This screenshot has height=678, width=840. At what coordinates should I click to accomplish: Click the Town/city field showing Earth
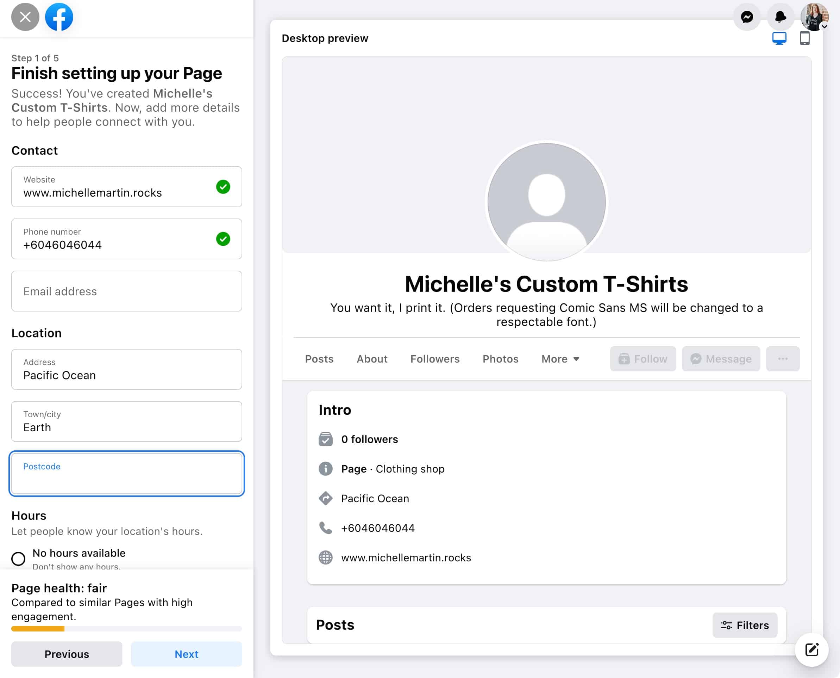[127, 421]
